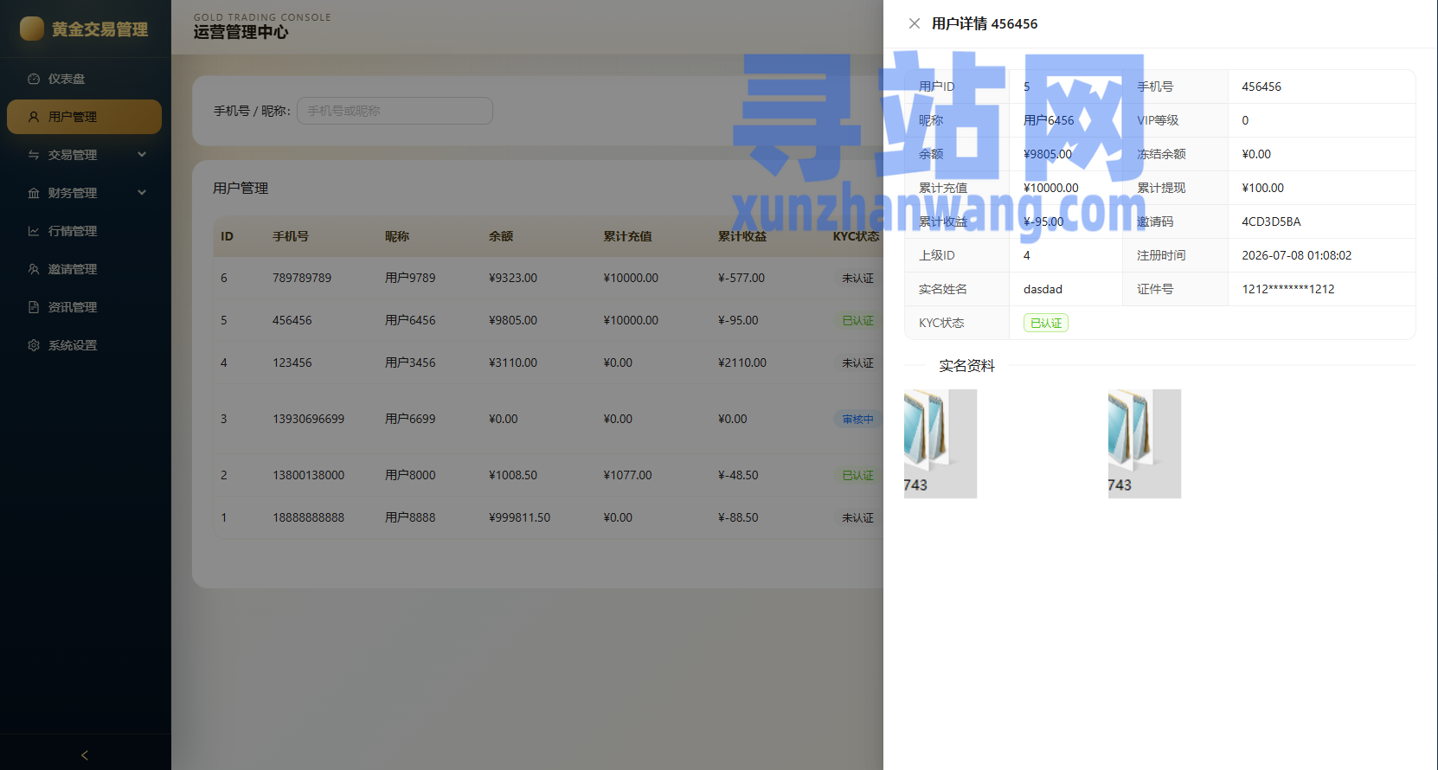The image size is (1438, 770).
Task: Click real name value dasdad
Action: click(x=1043, y=289)
